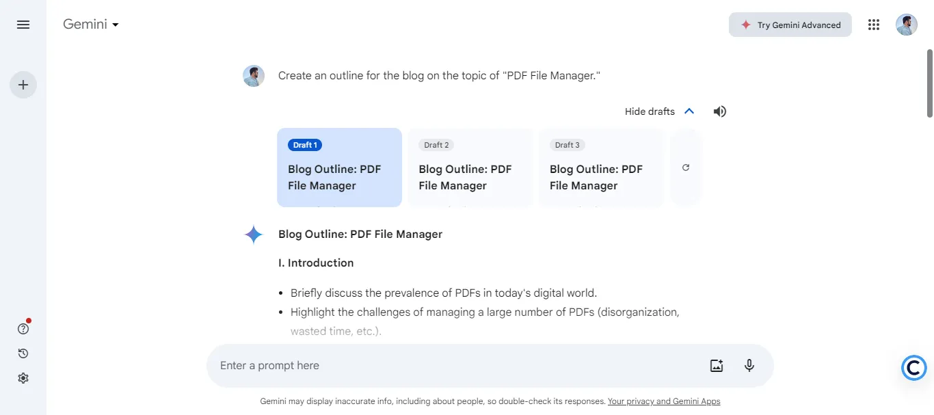Open the Google apps grid
The width and height of the screenshot is (934, 415).
873,25
